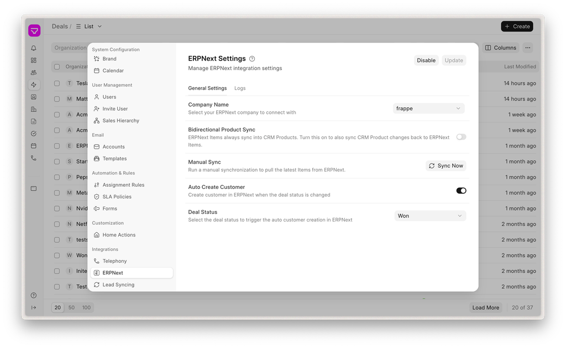The height and width of the screenshot is (348, 566).
Task: Open the three-dots more options button
Action: pyautogui.click(x=528, y=48)
